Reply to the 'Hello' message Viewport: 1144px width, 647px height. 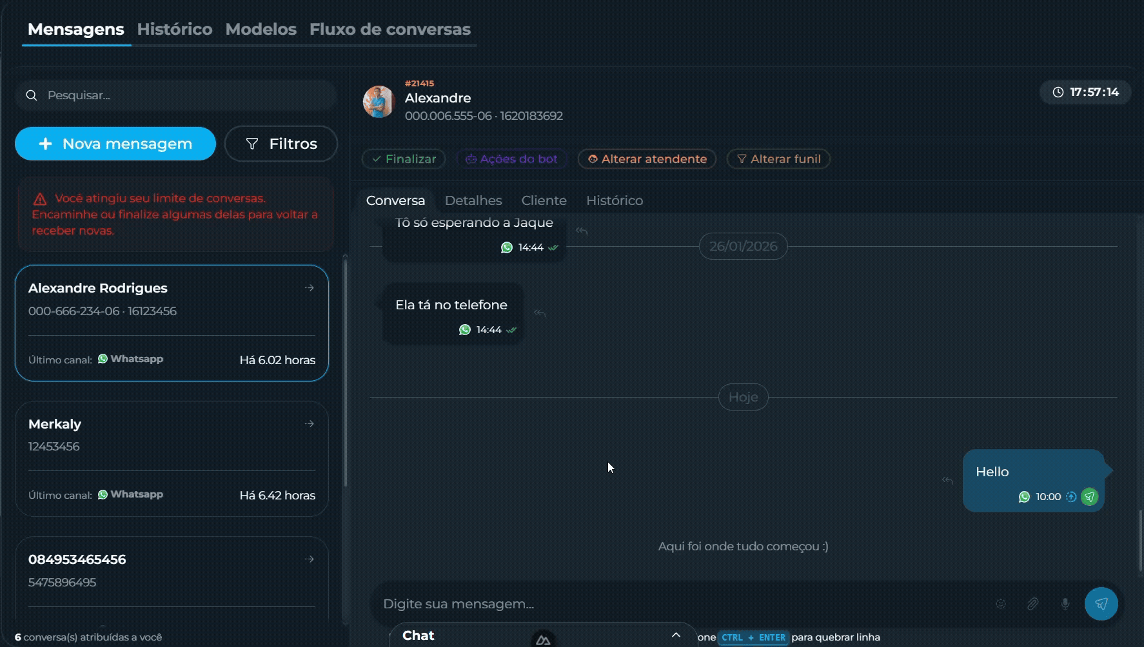tap(947, 480)
